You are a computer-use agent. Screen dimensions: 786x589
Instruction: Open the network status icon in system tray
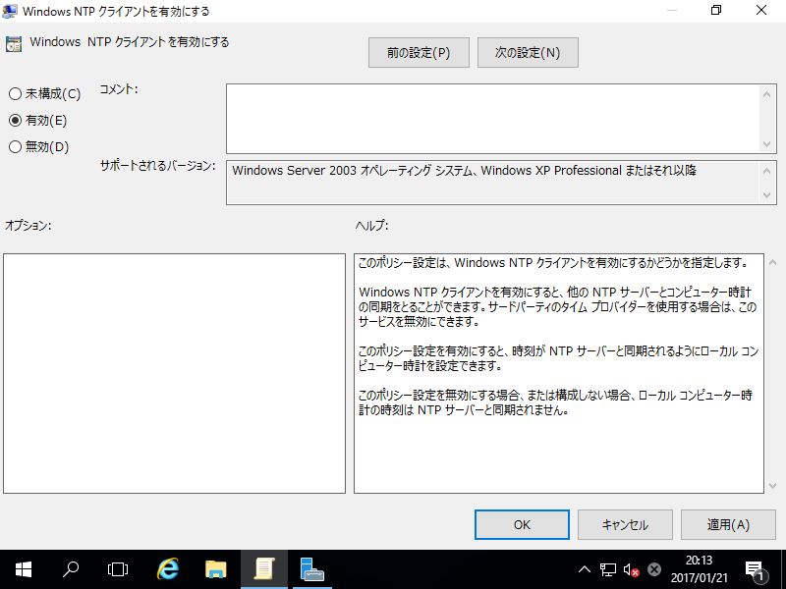tap(609, 568)
